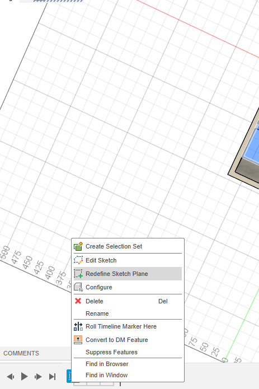Click the red Delete X icon
Screen dimensions: 259x389
(78, 301)
